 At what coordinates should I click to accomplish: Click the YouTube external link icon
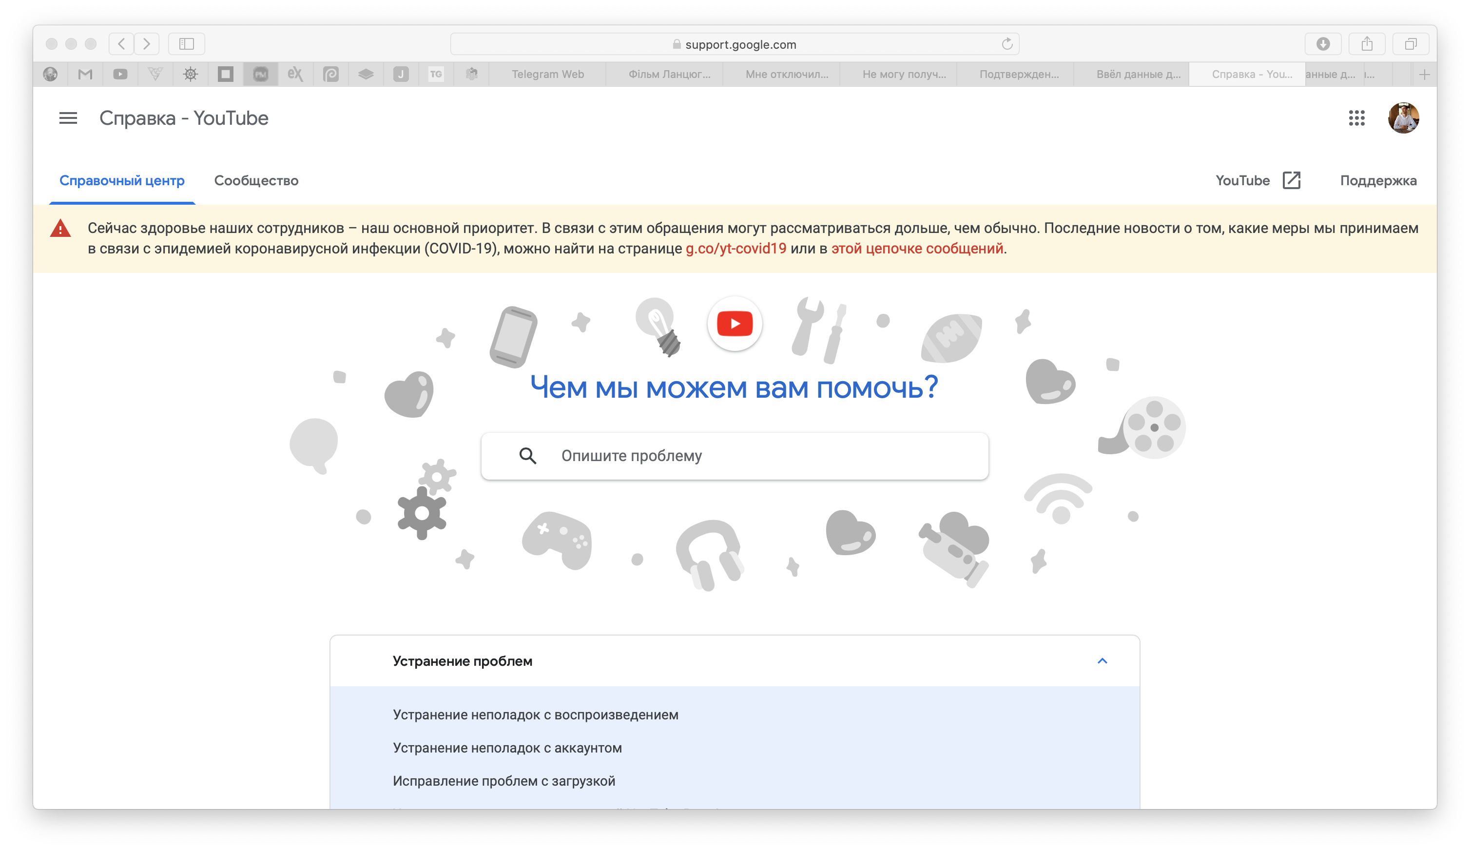[x=1291, y=180]
